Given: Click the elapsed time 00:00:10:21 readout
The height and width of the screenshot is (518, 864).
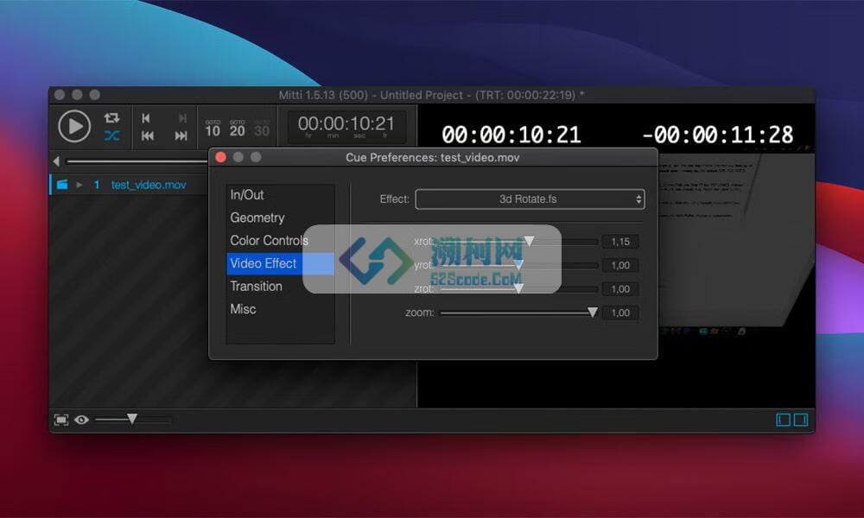Looking at the screenshot, I should (511, 135).
